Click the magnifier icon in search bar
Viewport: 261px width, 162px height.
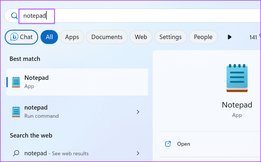(14, 16)
